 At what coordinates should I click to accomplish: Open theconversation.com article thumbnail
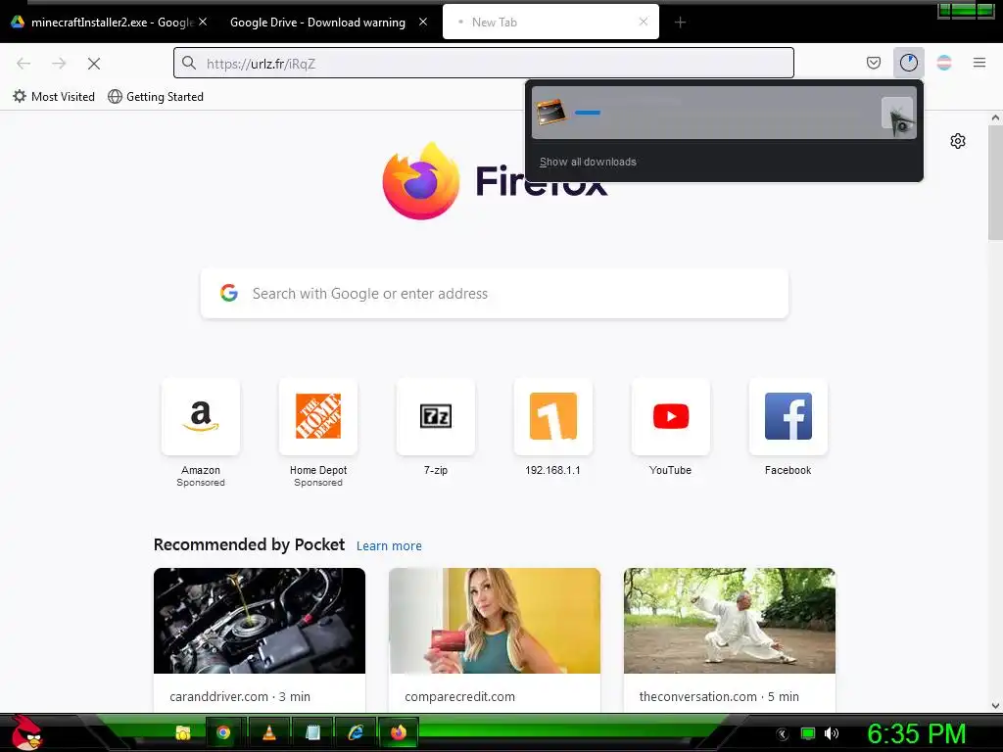729,620
